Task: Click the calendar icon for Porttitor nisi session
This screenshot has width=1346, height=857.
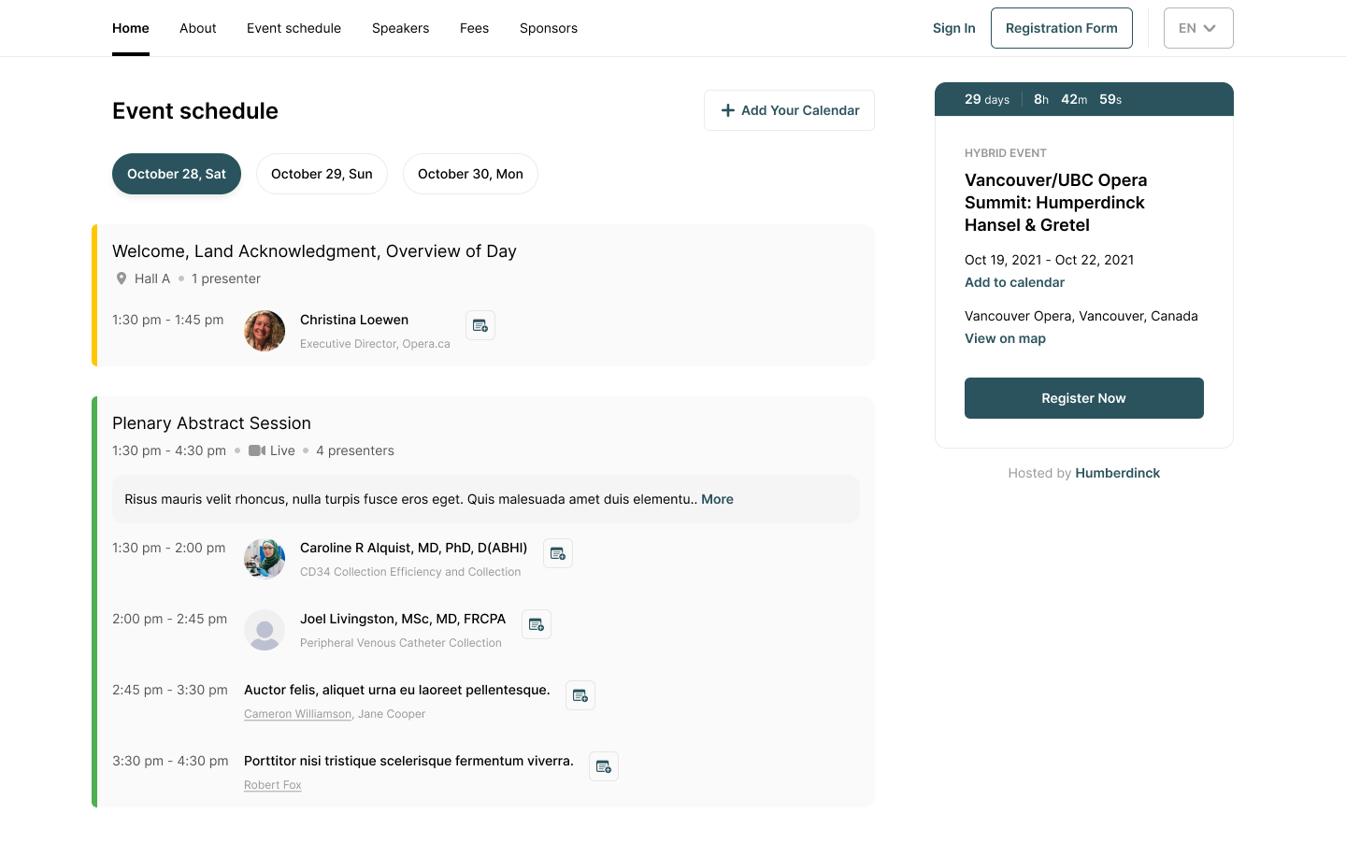Action: pyautogui.click(x=603, y=765)
